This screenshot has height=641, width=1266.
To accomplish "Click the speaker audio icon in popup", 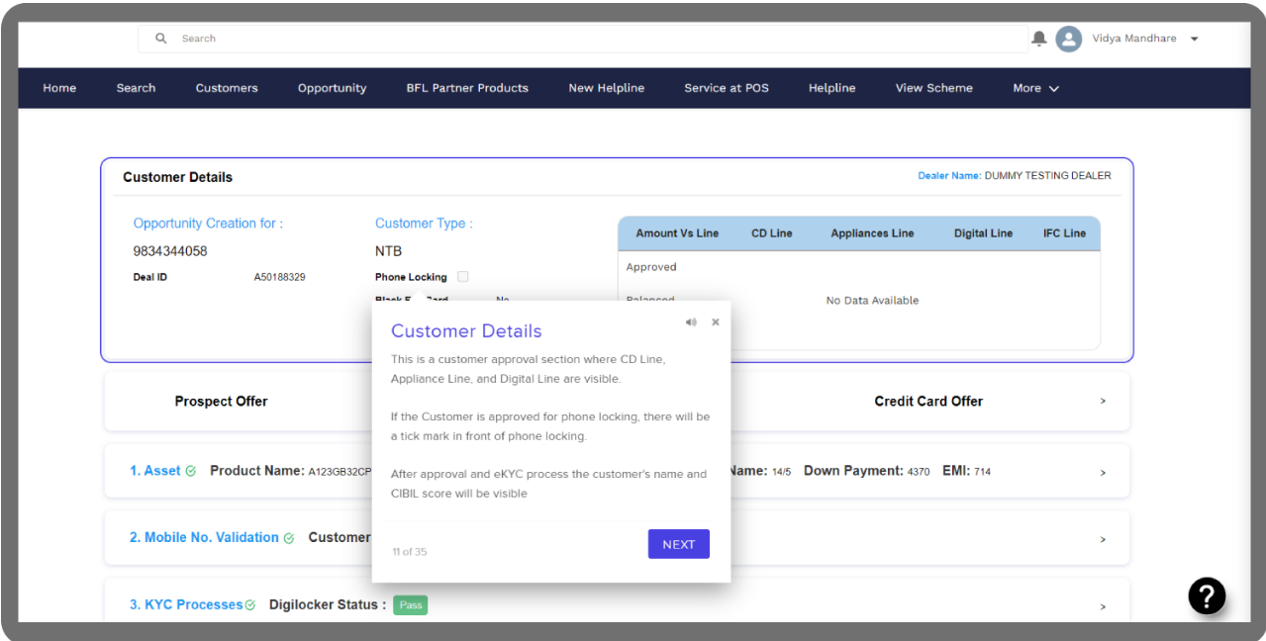I will (691, 322).
